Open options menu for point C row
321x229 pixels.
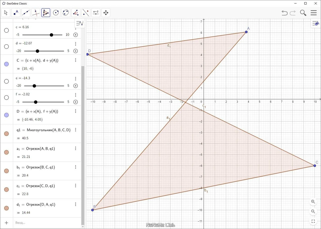pos(76,60)
